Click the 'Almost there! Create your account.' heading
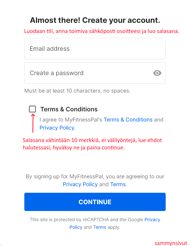 click(x=95, y=20)
